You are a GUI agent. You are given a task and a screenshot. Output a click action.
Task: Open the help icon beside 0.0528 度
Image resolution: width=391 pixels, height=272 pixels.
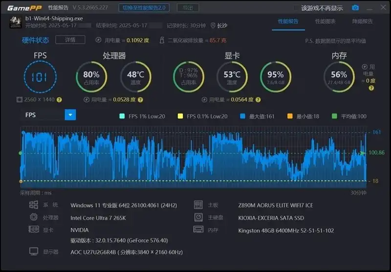(140, 100)
